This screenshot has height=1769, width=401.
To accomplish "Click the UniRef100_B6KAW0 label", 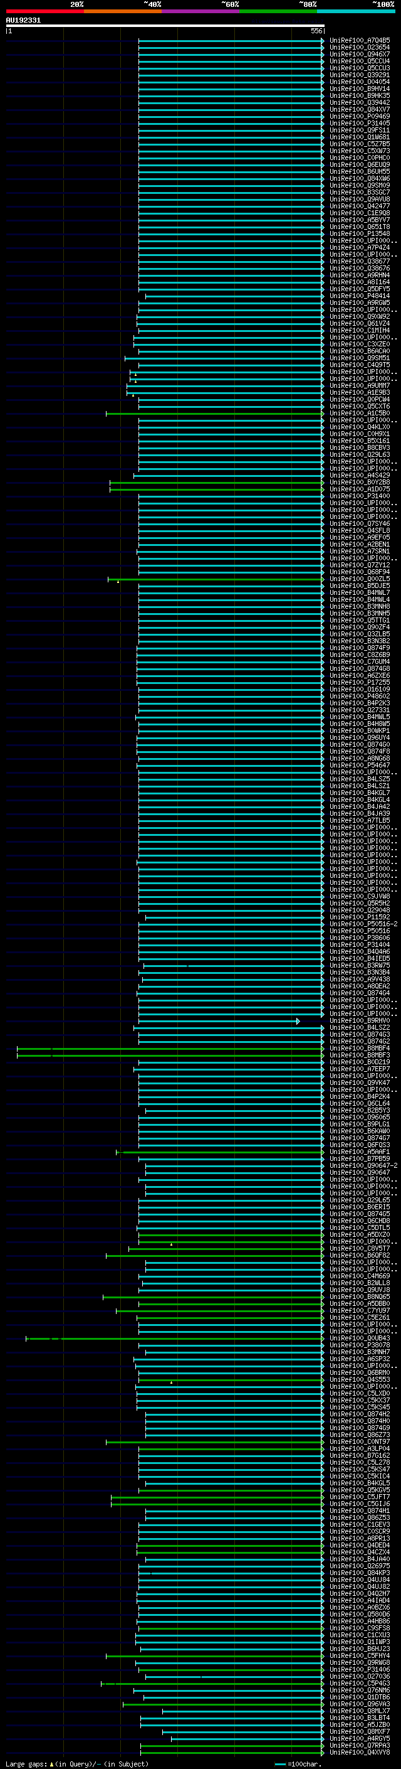I will 360,1131.
